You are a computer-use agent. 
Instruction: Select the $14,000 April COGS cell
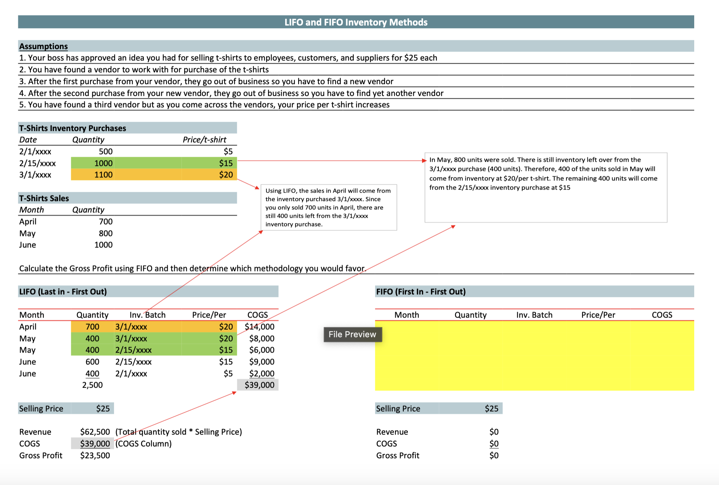259,327
